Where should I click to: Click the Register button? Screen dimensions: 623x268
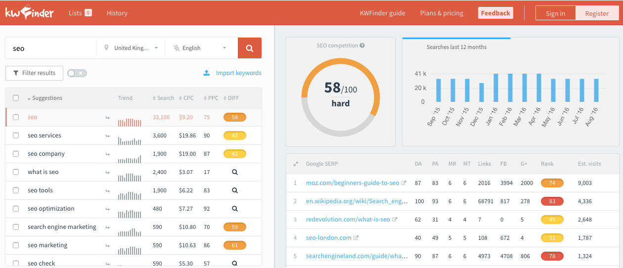click(597, 13)
